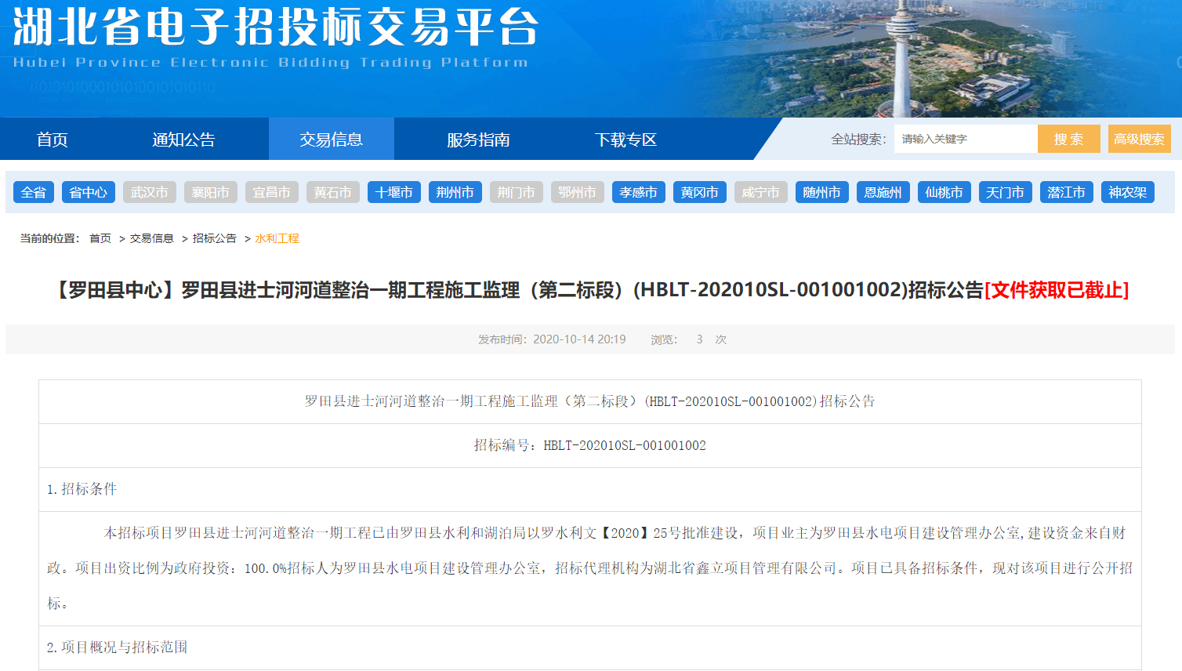Filter by 荆州市 region
Viewport: 1182px width, 671px height.
(x=455, y=192)
